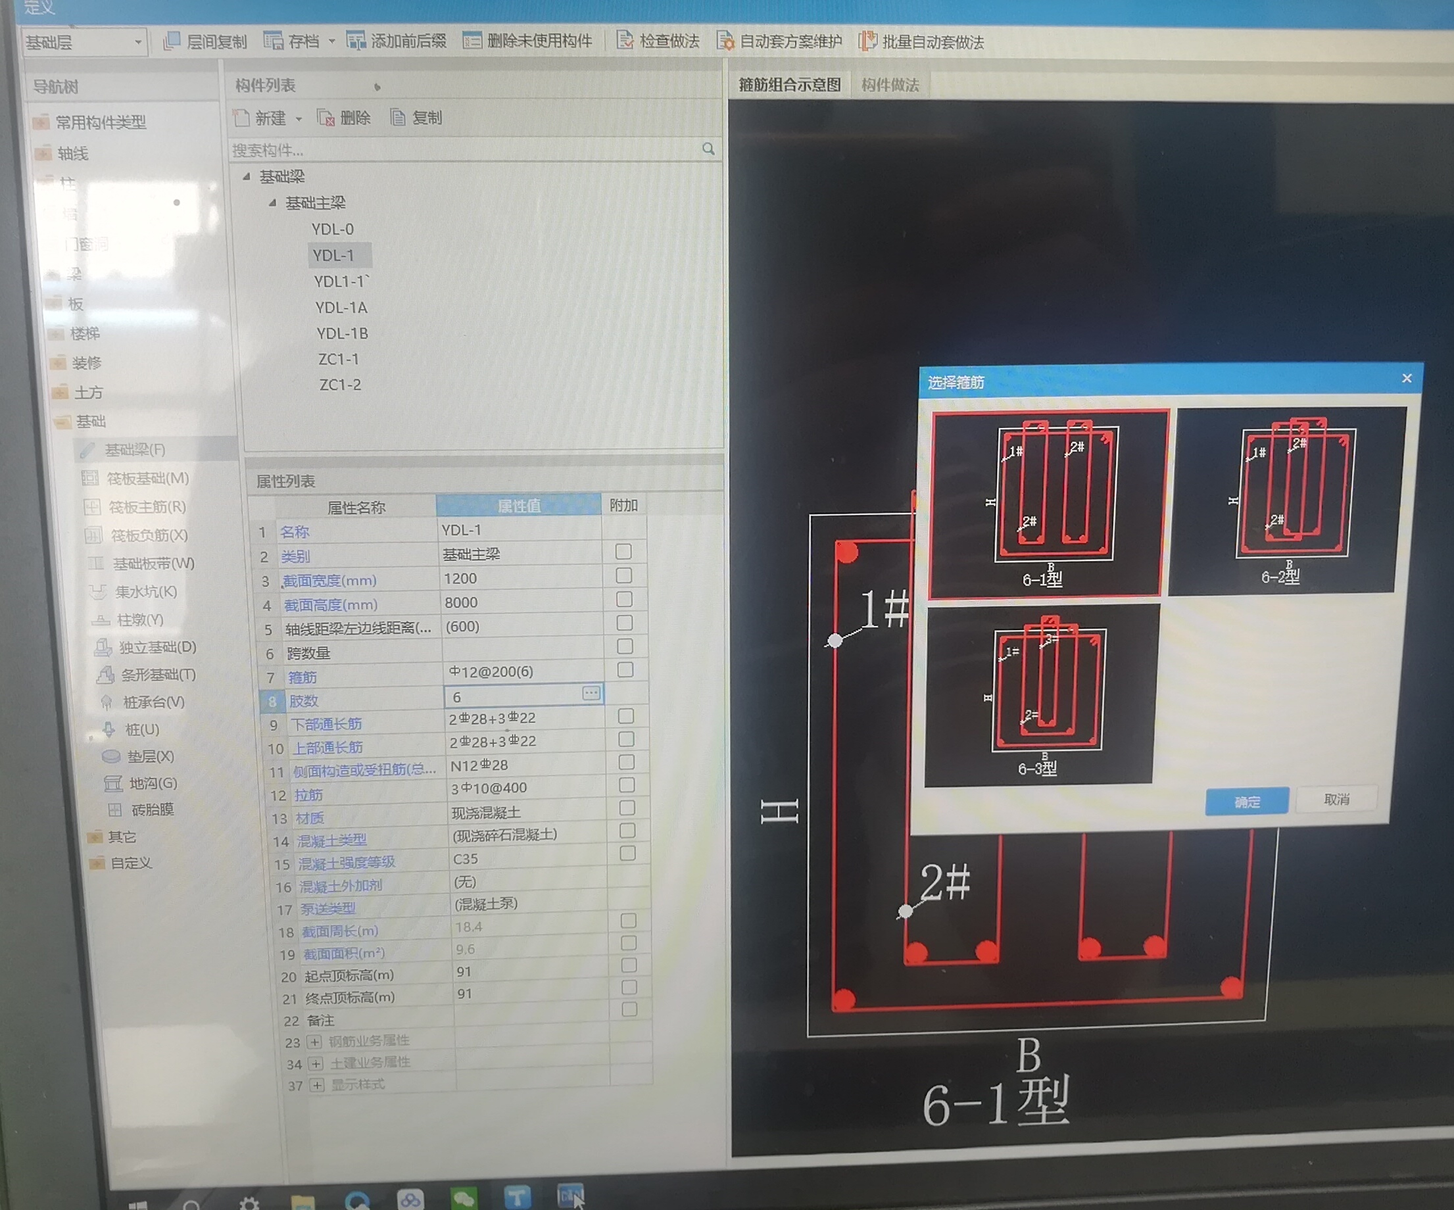1454x1210 pixels.
Task: Toggle the 附加 checkbox for 下部通长筋 row
Action: click(x=626, y=716)
